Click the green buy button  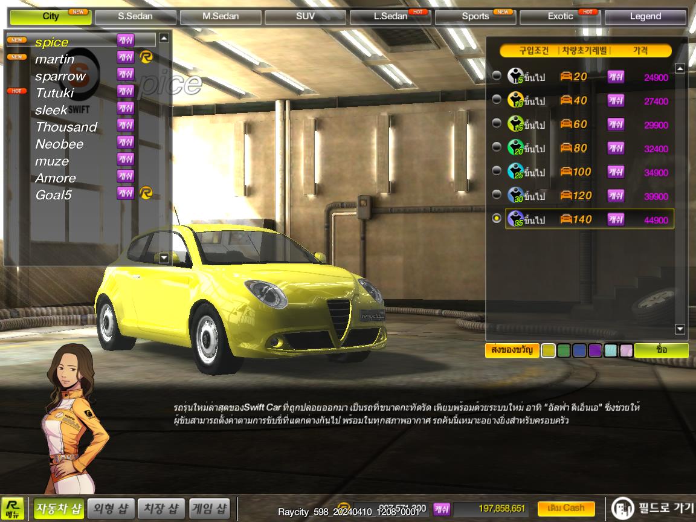click(x=662, y=350)
